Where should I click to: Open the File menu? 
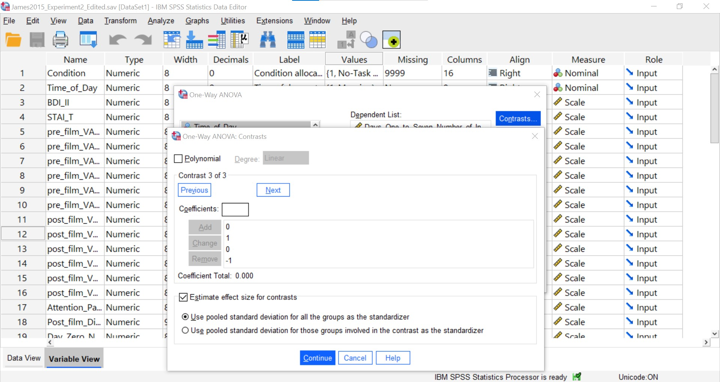click(9, 21)
